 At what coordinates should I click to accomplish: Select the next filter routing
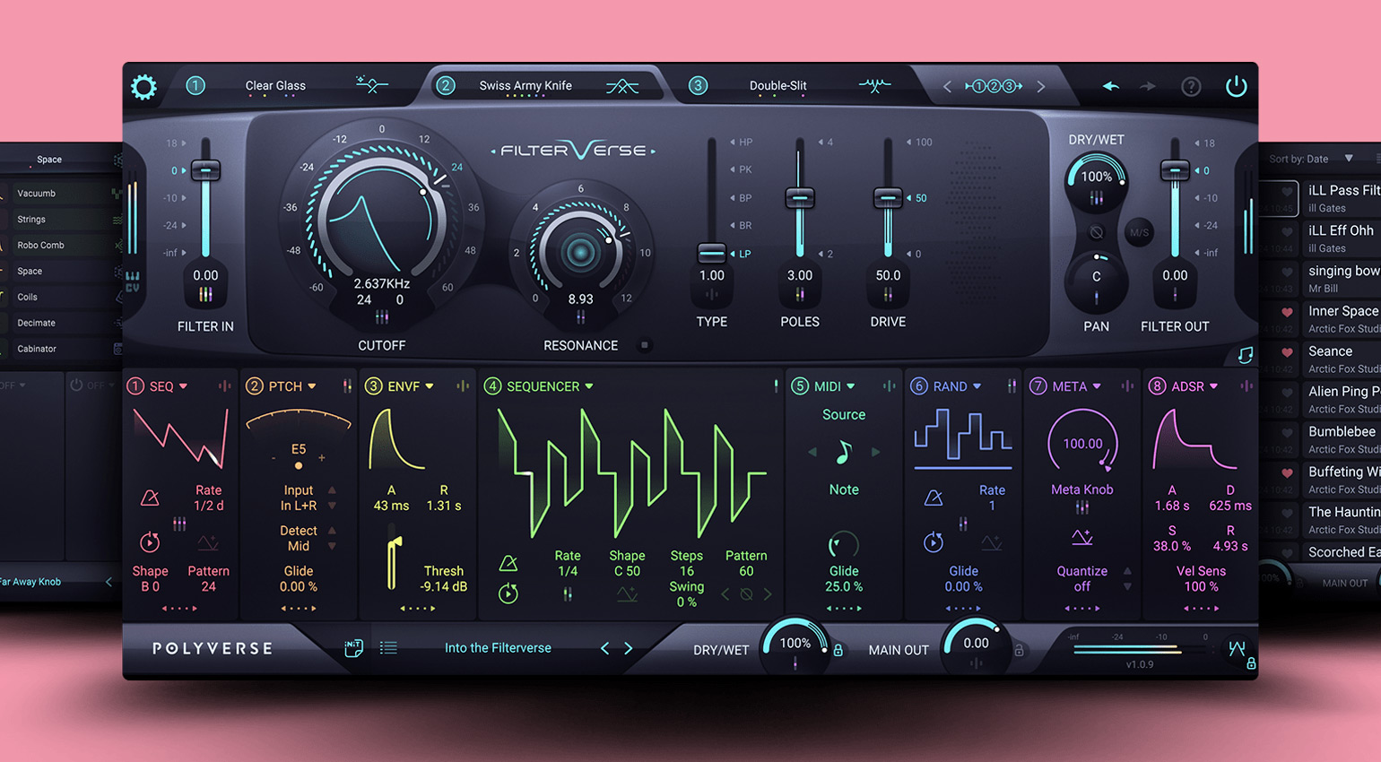[1040, 86]
